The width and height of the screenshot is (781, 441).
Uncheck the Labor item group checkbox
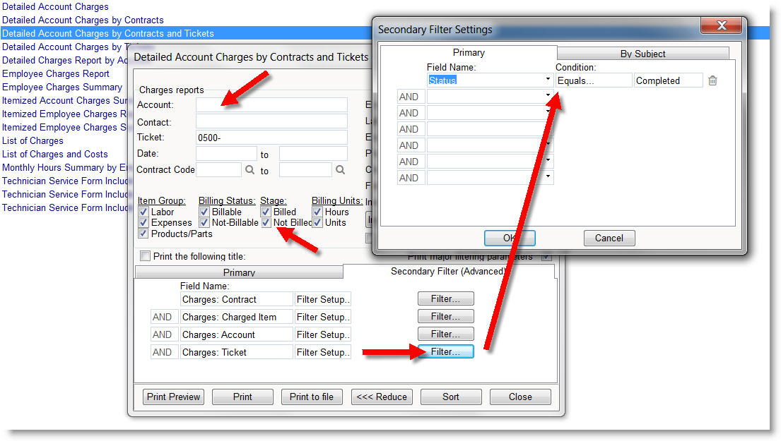[x=143, y=212]
